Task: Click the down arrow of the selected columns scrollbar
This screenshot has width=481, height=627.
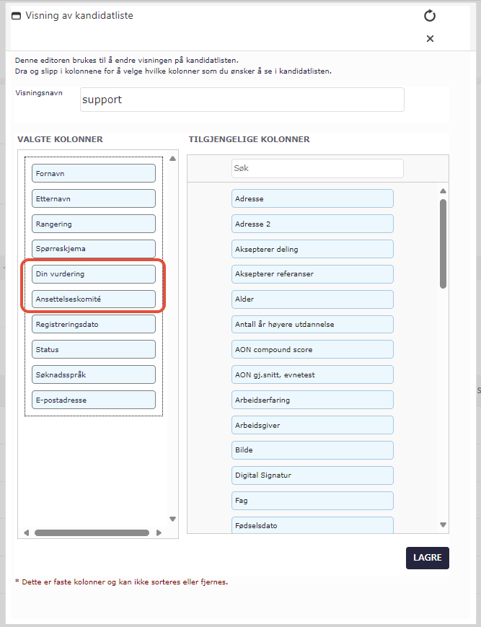Action: coord(172,519)
